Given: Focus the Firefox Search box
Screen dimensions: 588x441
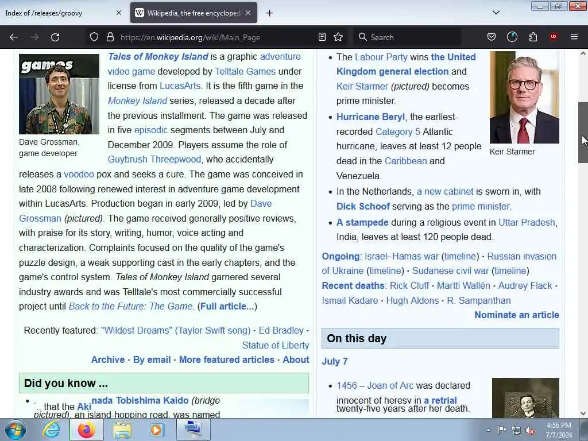Looking at the screenshot, I should point(407,37).
